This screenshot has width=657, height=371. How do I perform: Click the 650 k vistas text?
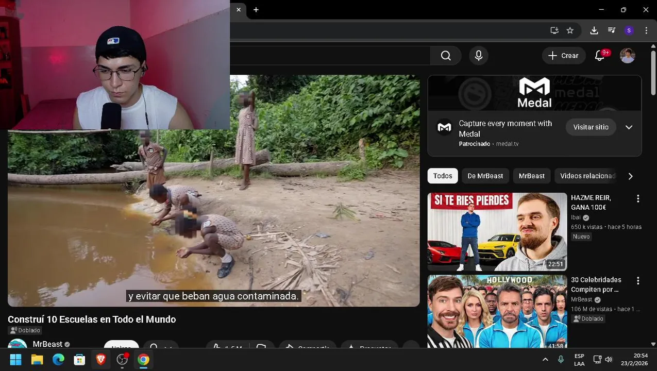(586, 227)
